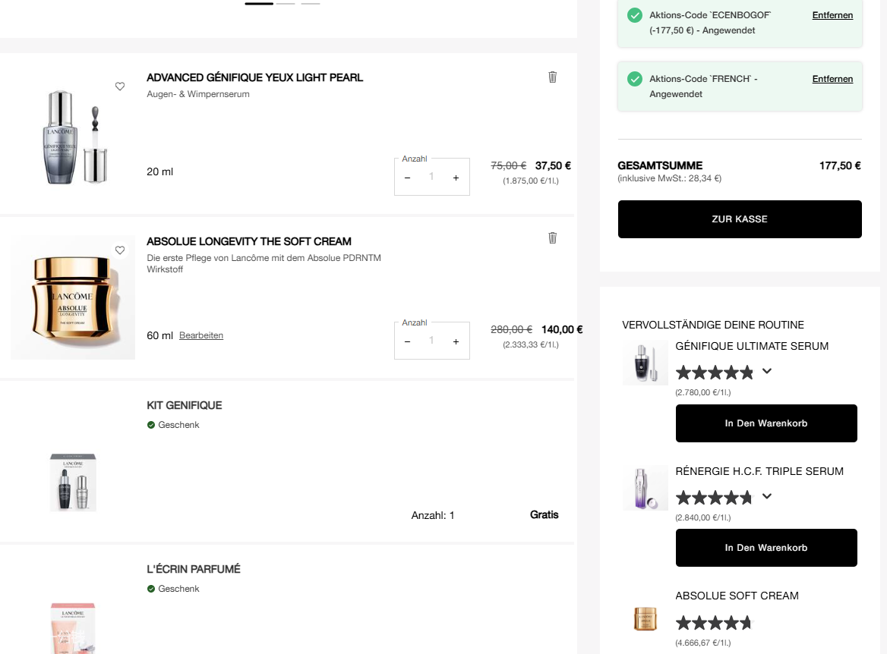The image size is (887, 654).
Task: Add Rénergie H.C.F. Triple Serum to cart
Action: pyautogui.click(x=765, y=548)
